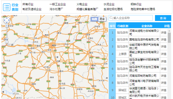Open 详情 for 河南后羿制药有限公司
This screenshot has width=173, height=99.
click(163, 76)
